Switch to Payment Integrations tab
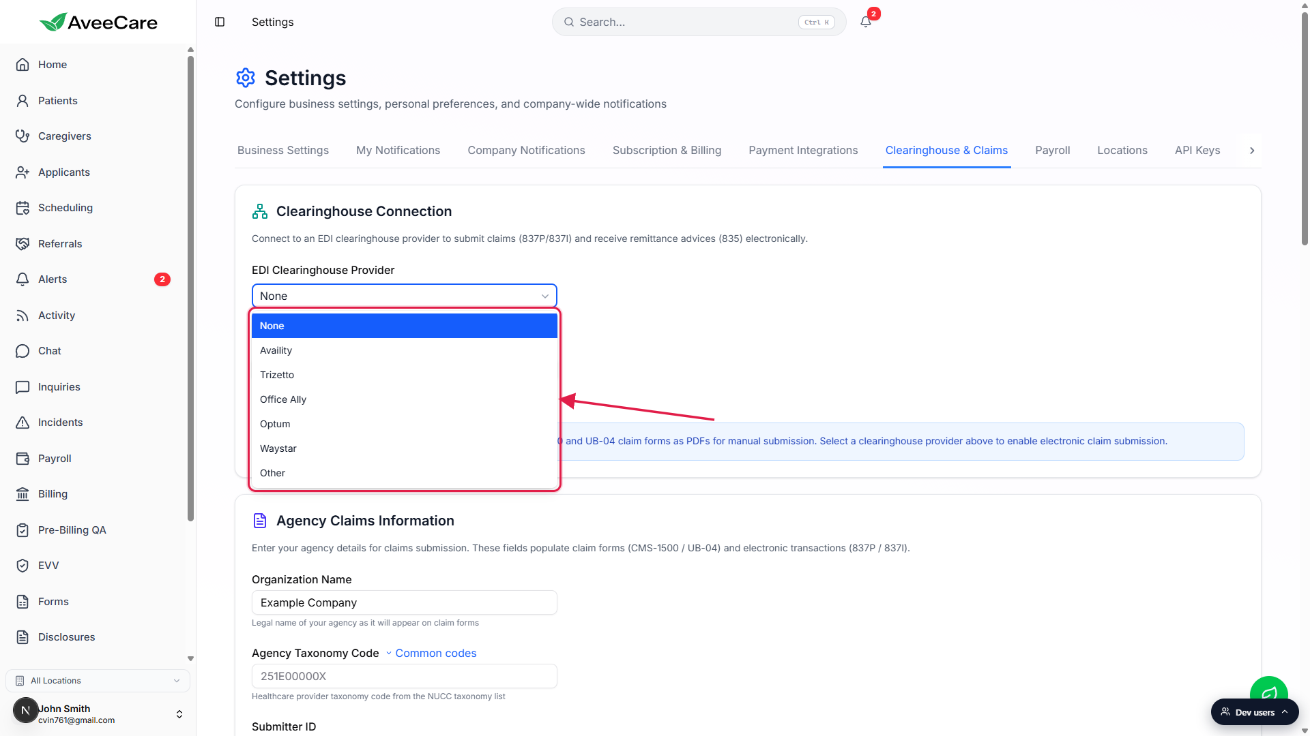Viewport: 1310px width, 736px height. 803,151
